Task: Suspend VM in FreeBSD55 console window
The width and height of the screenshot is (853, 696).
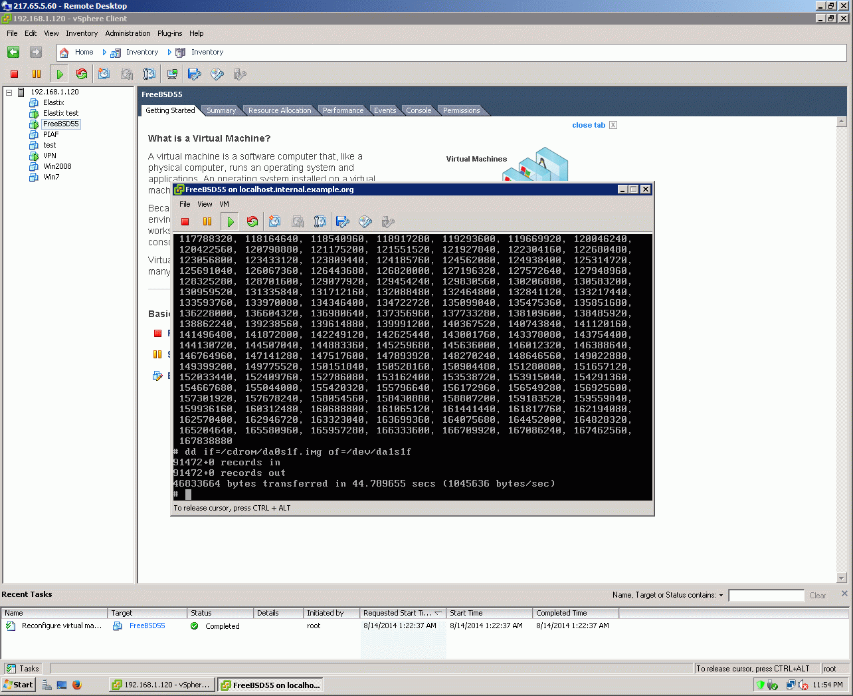Action: (207, 221)
